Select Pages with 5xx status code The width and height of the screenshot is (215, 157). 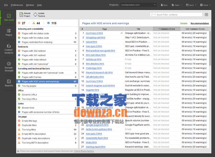[x=47, y=38]
